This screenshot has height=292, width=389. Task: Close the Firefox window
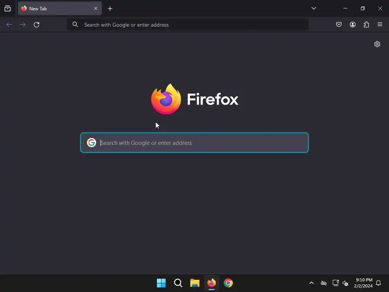point(380,8)
